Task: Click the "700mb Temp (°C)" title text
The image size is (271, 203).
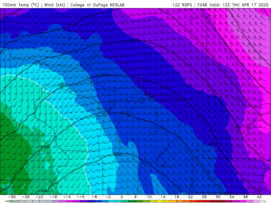Action: click(21, 5)
